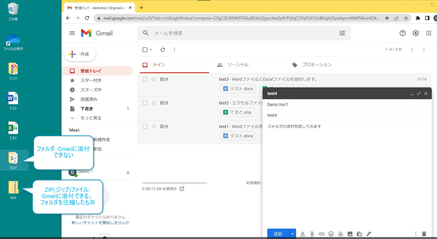This screenshot has width=437, height=239.
Task: Star the test1 email
Action: [x=154, y=126]
